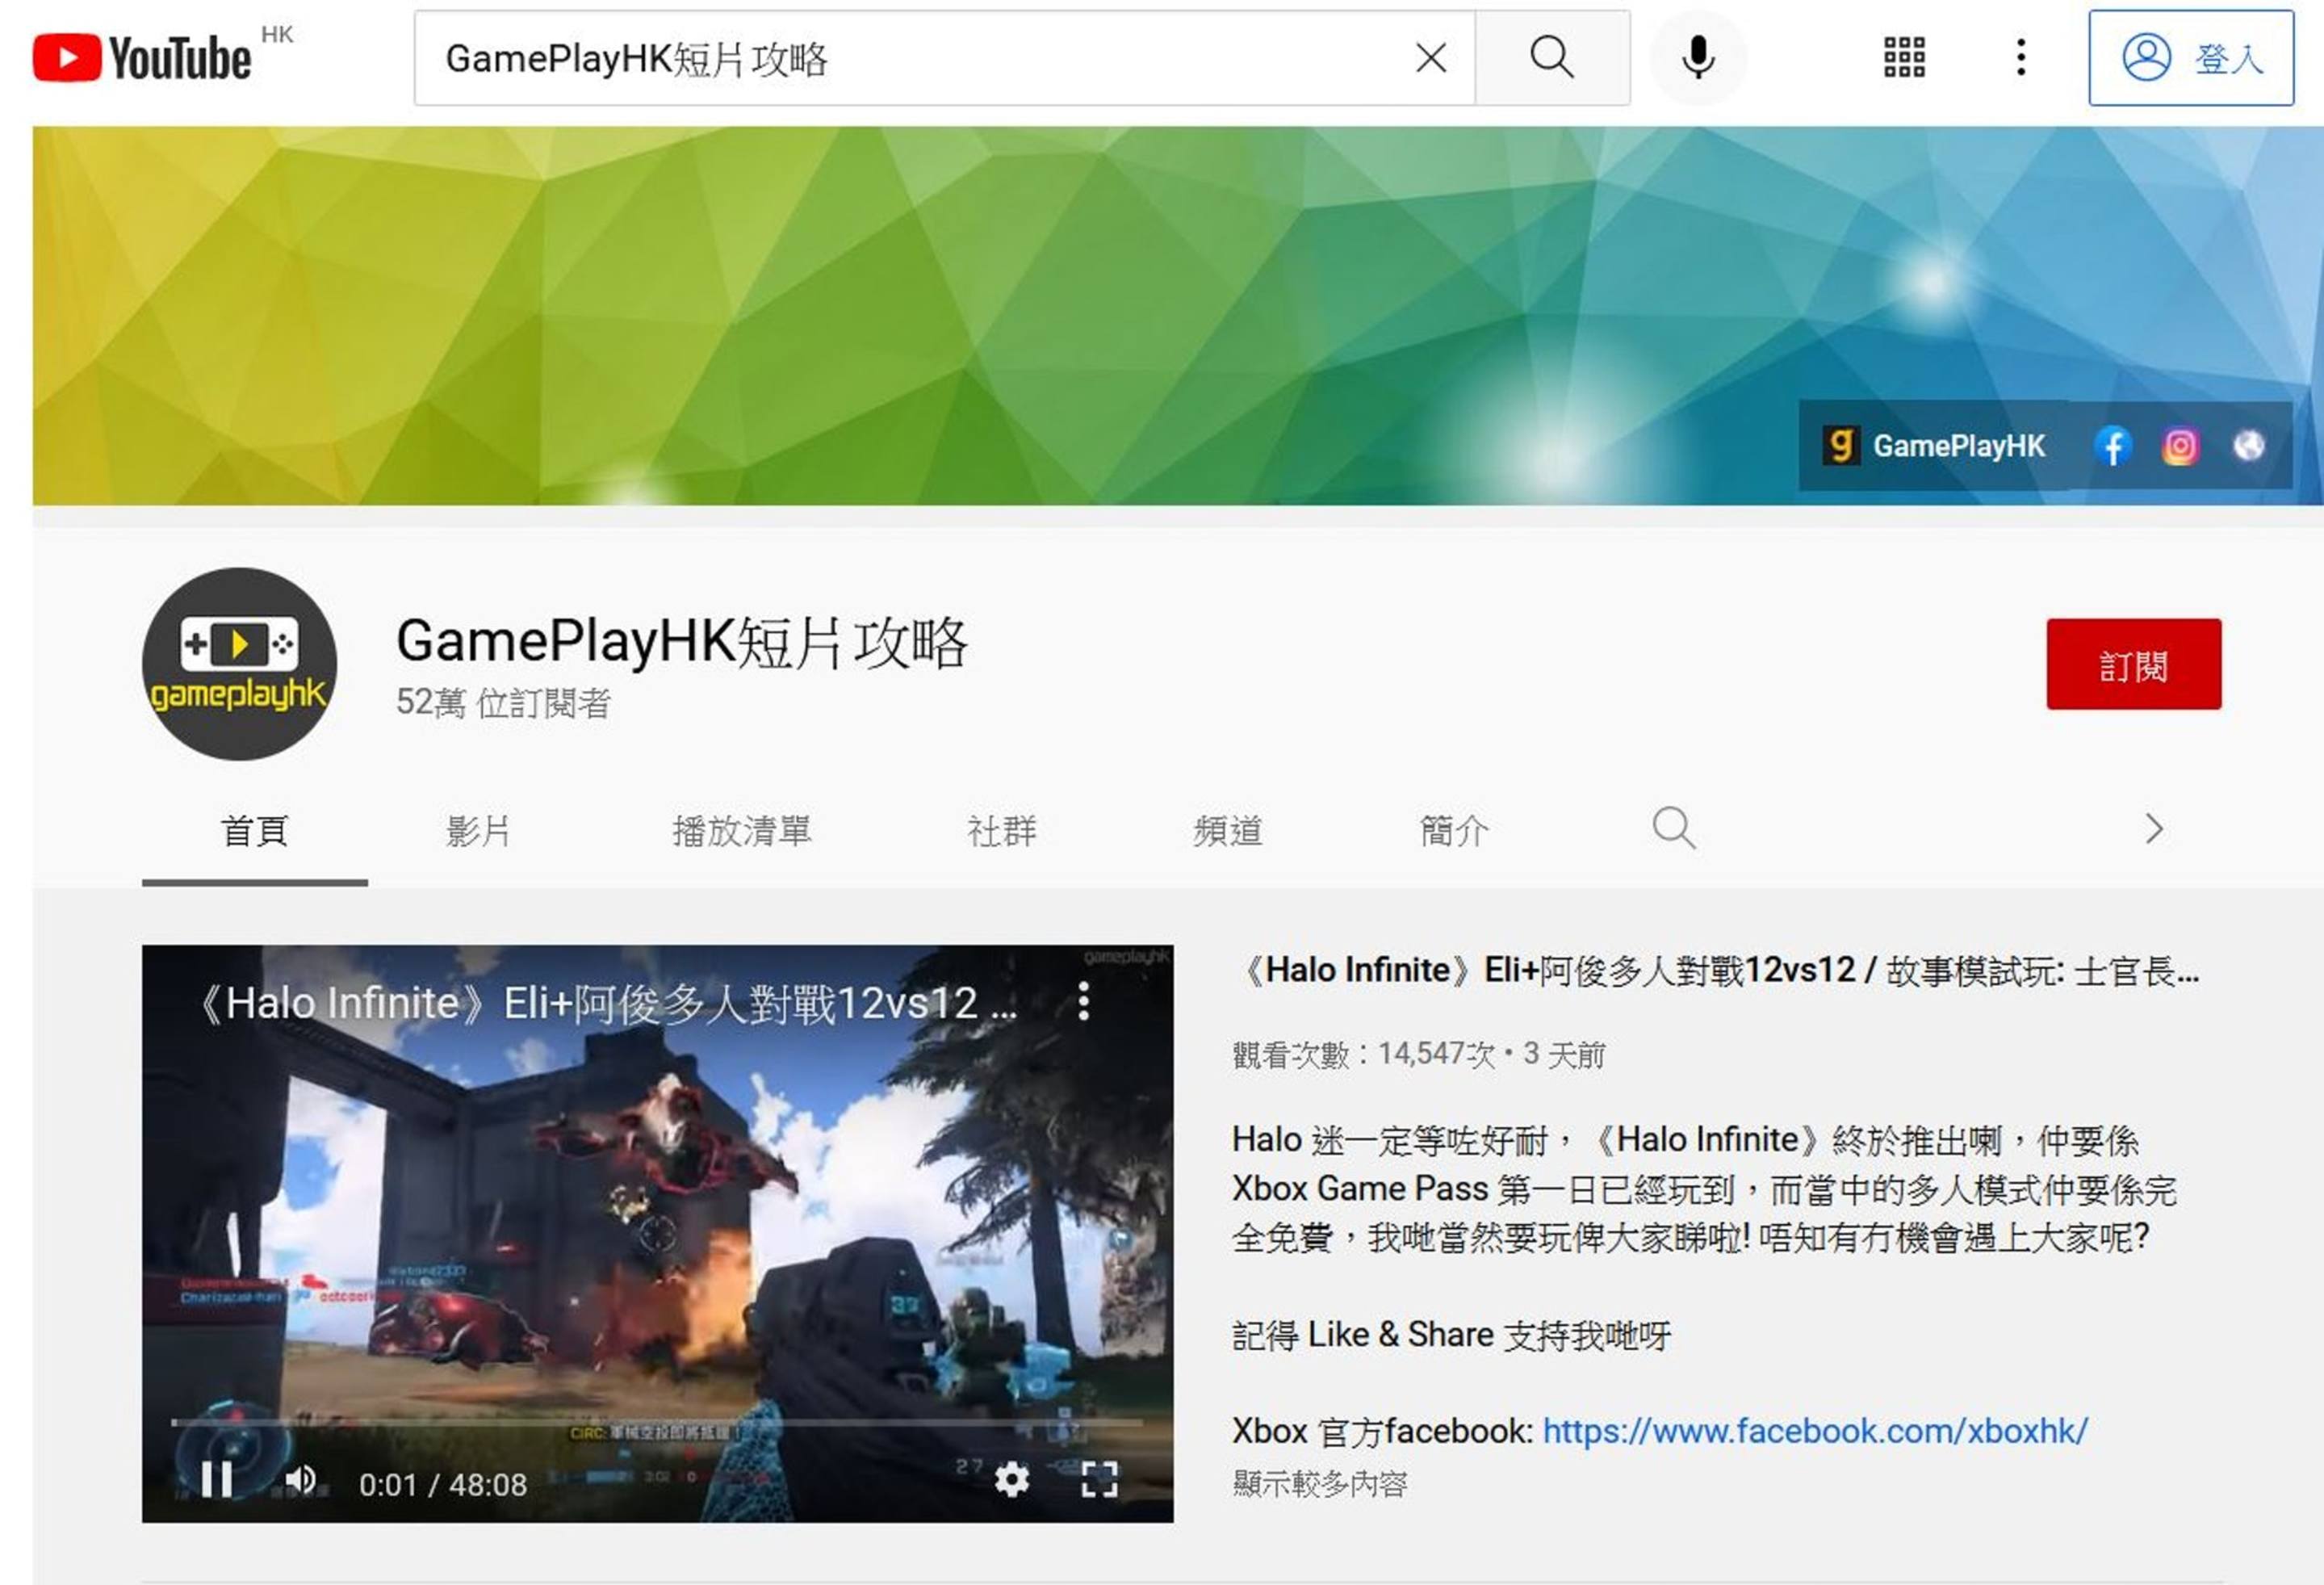Start voice search with the microphone

[1698, 57]
